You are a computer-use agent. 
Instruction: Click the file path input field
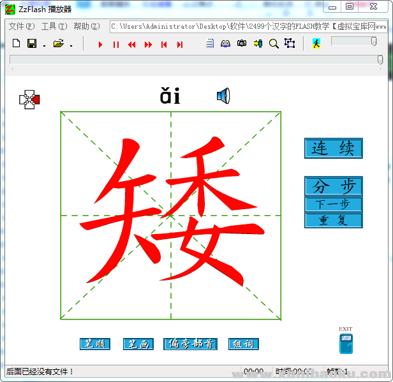coord(248,27)
